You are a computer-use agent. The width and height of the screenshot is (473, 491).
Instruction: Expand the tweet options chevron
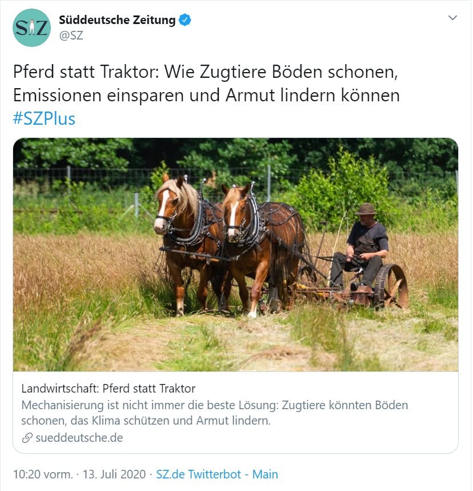point(452,18)
